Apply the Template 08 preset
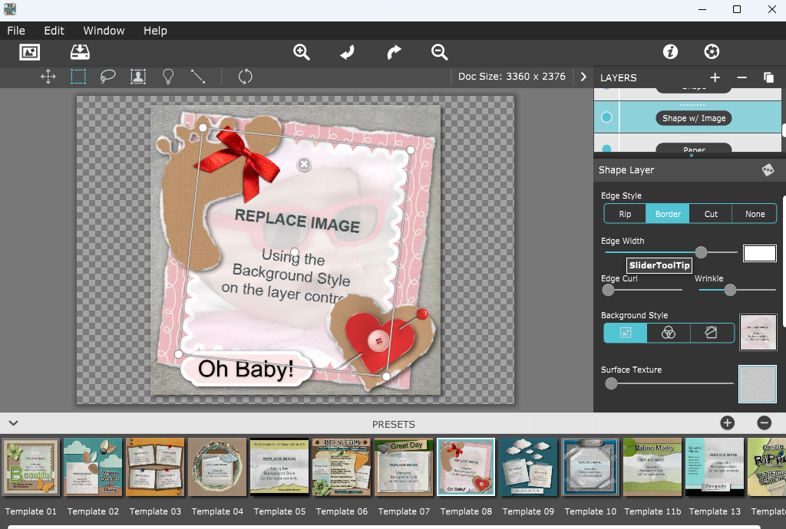786x529 pixels. [x=466, y=468]
